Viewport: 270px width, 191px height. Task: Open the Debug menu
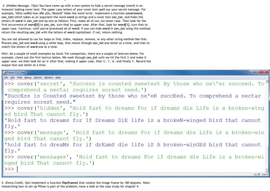[x=28, y=78]
